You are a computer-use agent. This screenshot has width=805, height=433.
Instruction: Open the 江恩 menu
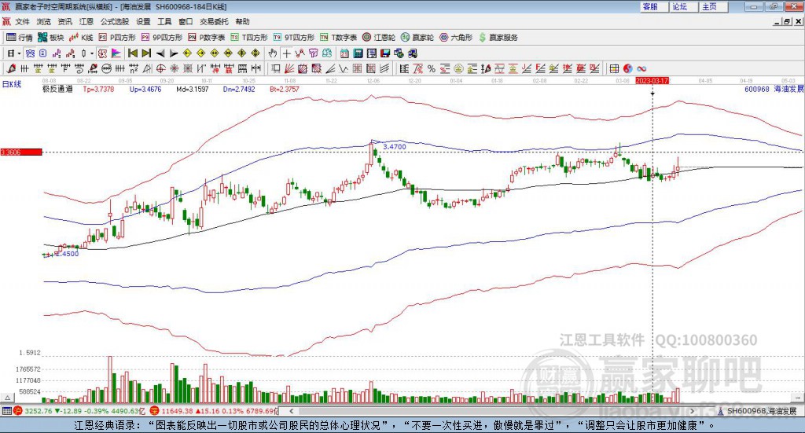click(x=86, y=21)
